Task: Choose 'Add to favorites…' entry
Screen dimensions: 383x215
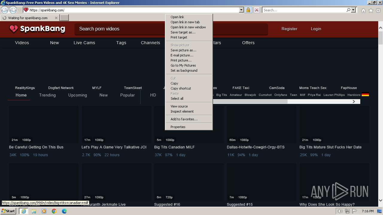Action: [x=189, y=119]
